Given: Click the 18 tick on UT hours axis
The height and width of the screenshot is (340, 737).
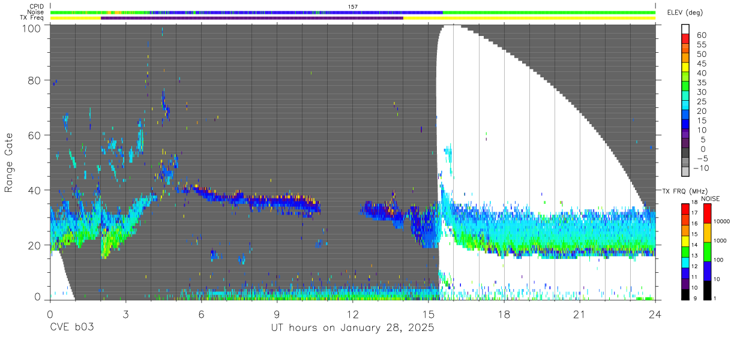Looking at the screenshot, I should 504,314.
